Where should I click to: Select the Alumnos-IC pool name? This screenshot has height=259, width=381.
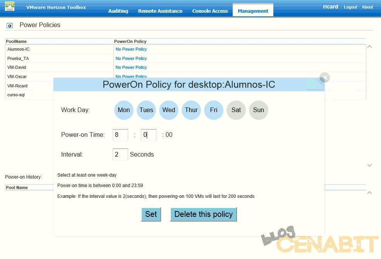coord(19,49)
